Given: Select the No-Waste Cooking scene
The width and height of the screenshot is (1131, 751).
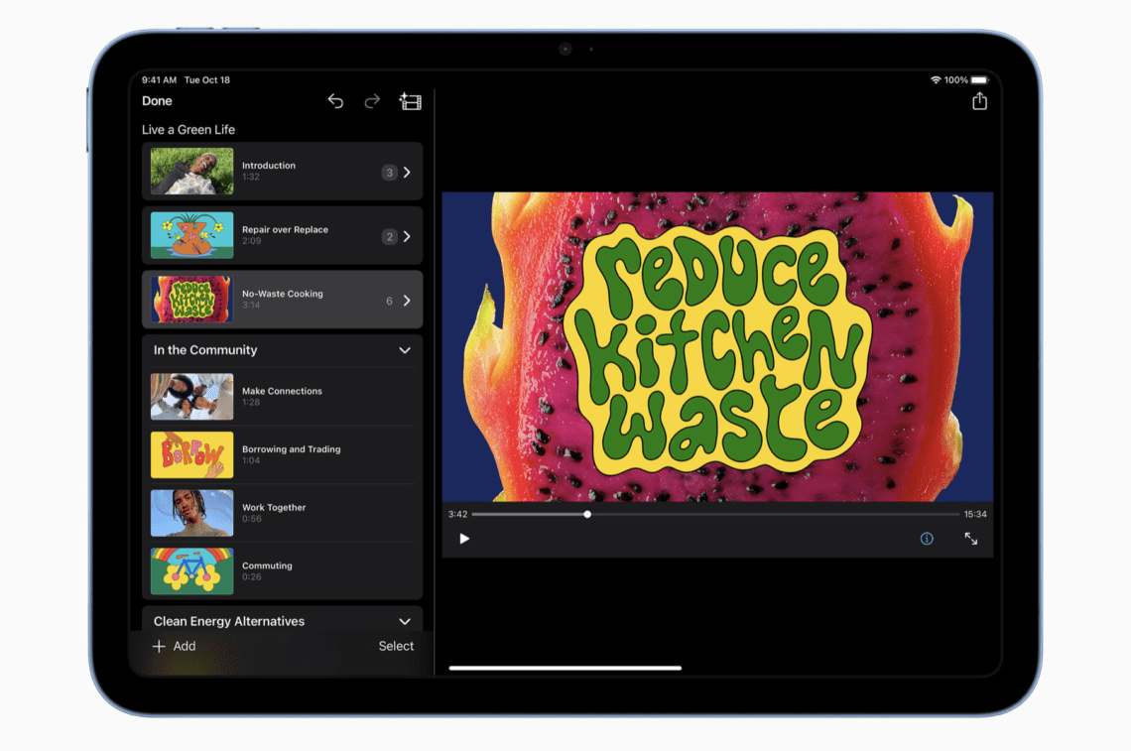Looking at the screenshot, I should click(x=282, y=300).
